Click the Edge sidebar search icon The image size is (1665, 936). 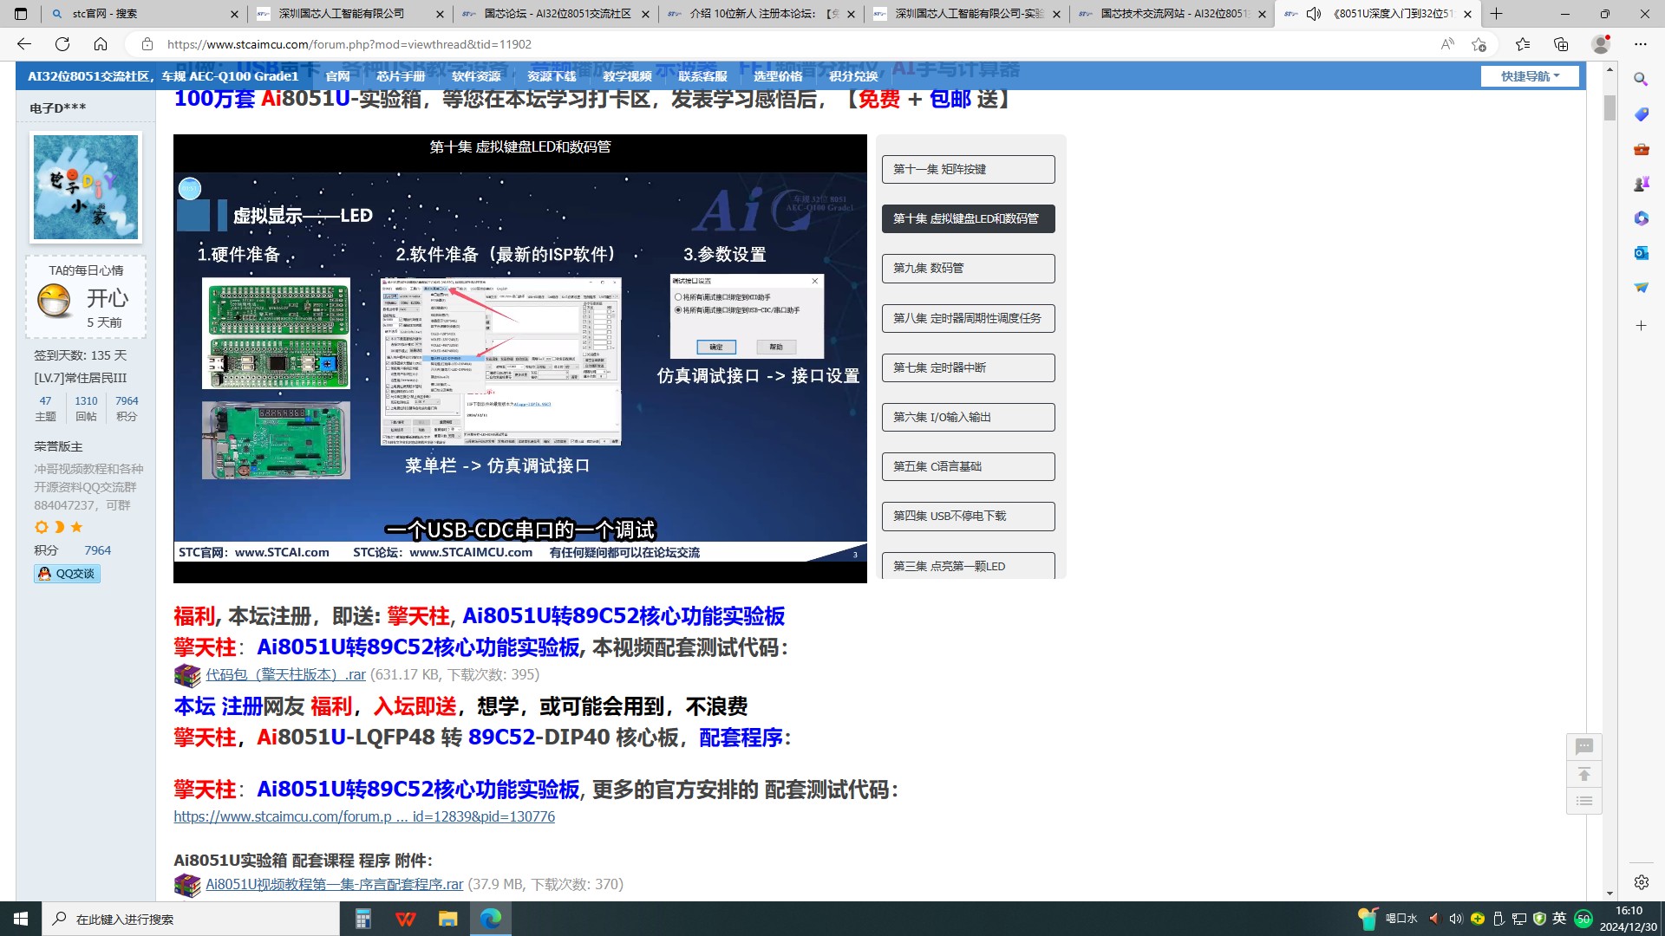tap(1641, 79)
